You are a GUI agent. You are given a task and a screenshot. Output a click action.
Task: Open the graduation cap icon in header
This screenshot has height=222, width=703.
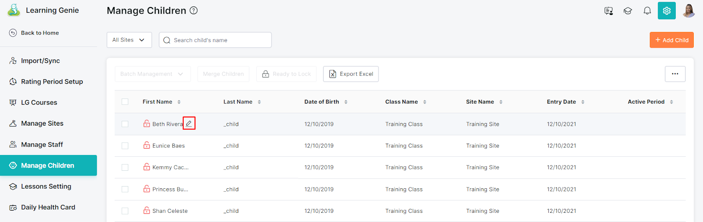[x=628, y=11]
